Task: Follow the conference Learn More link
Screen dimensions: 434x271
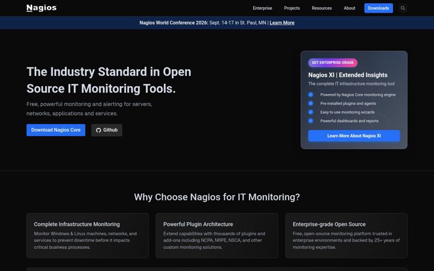Action: [281, 23]
